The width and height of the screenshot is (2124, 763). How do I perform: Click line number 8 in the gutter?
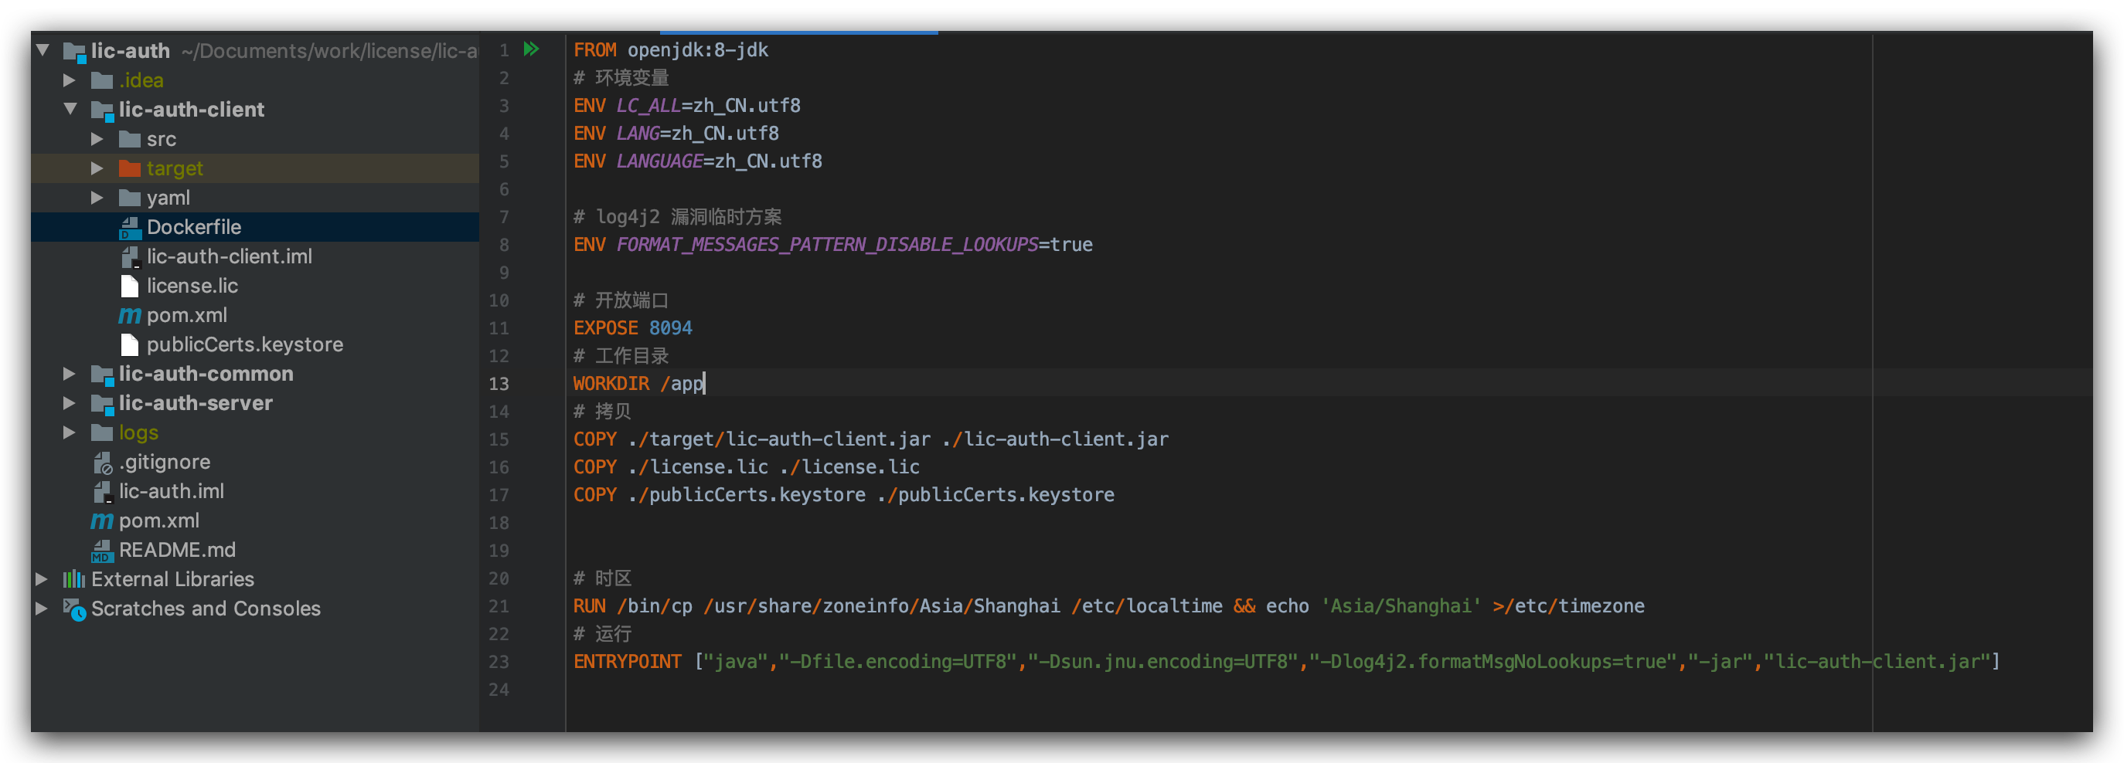click(x=504, y=245)
